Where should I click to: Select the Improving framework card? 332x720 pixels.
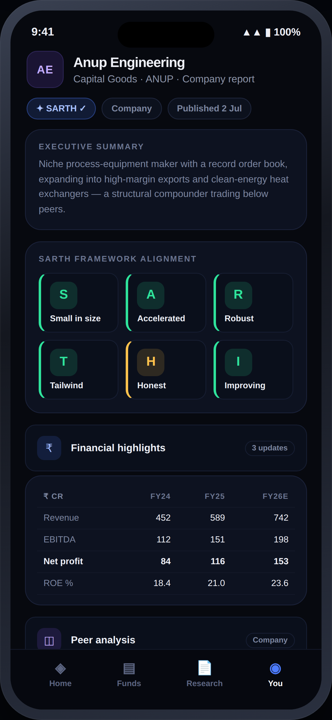(253, 369)
